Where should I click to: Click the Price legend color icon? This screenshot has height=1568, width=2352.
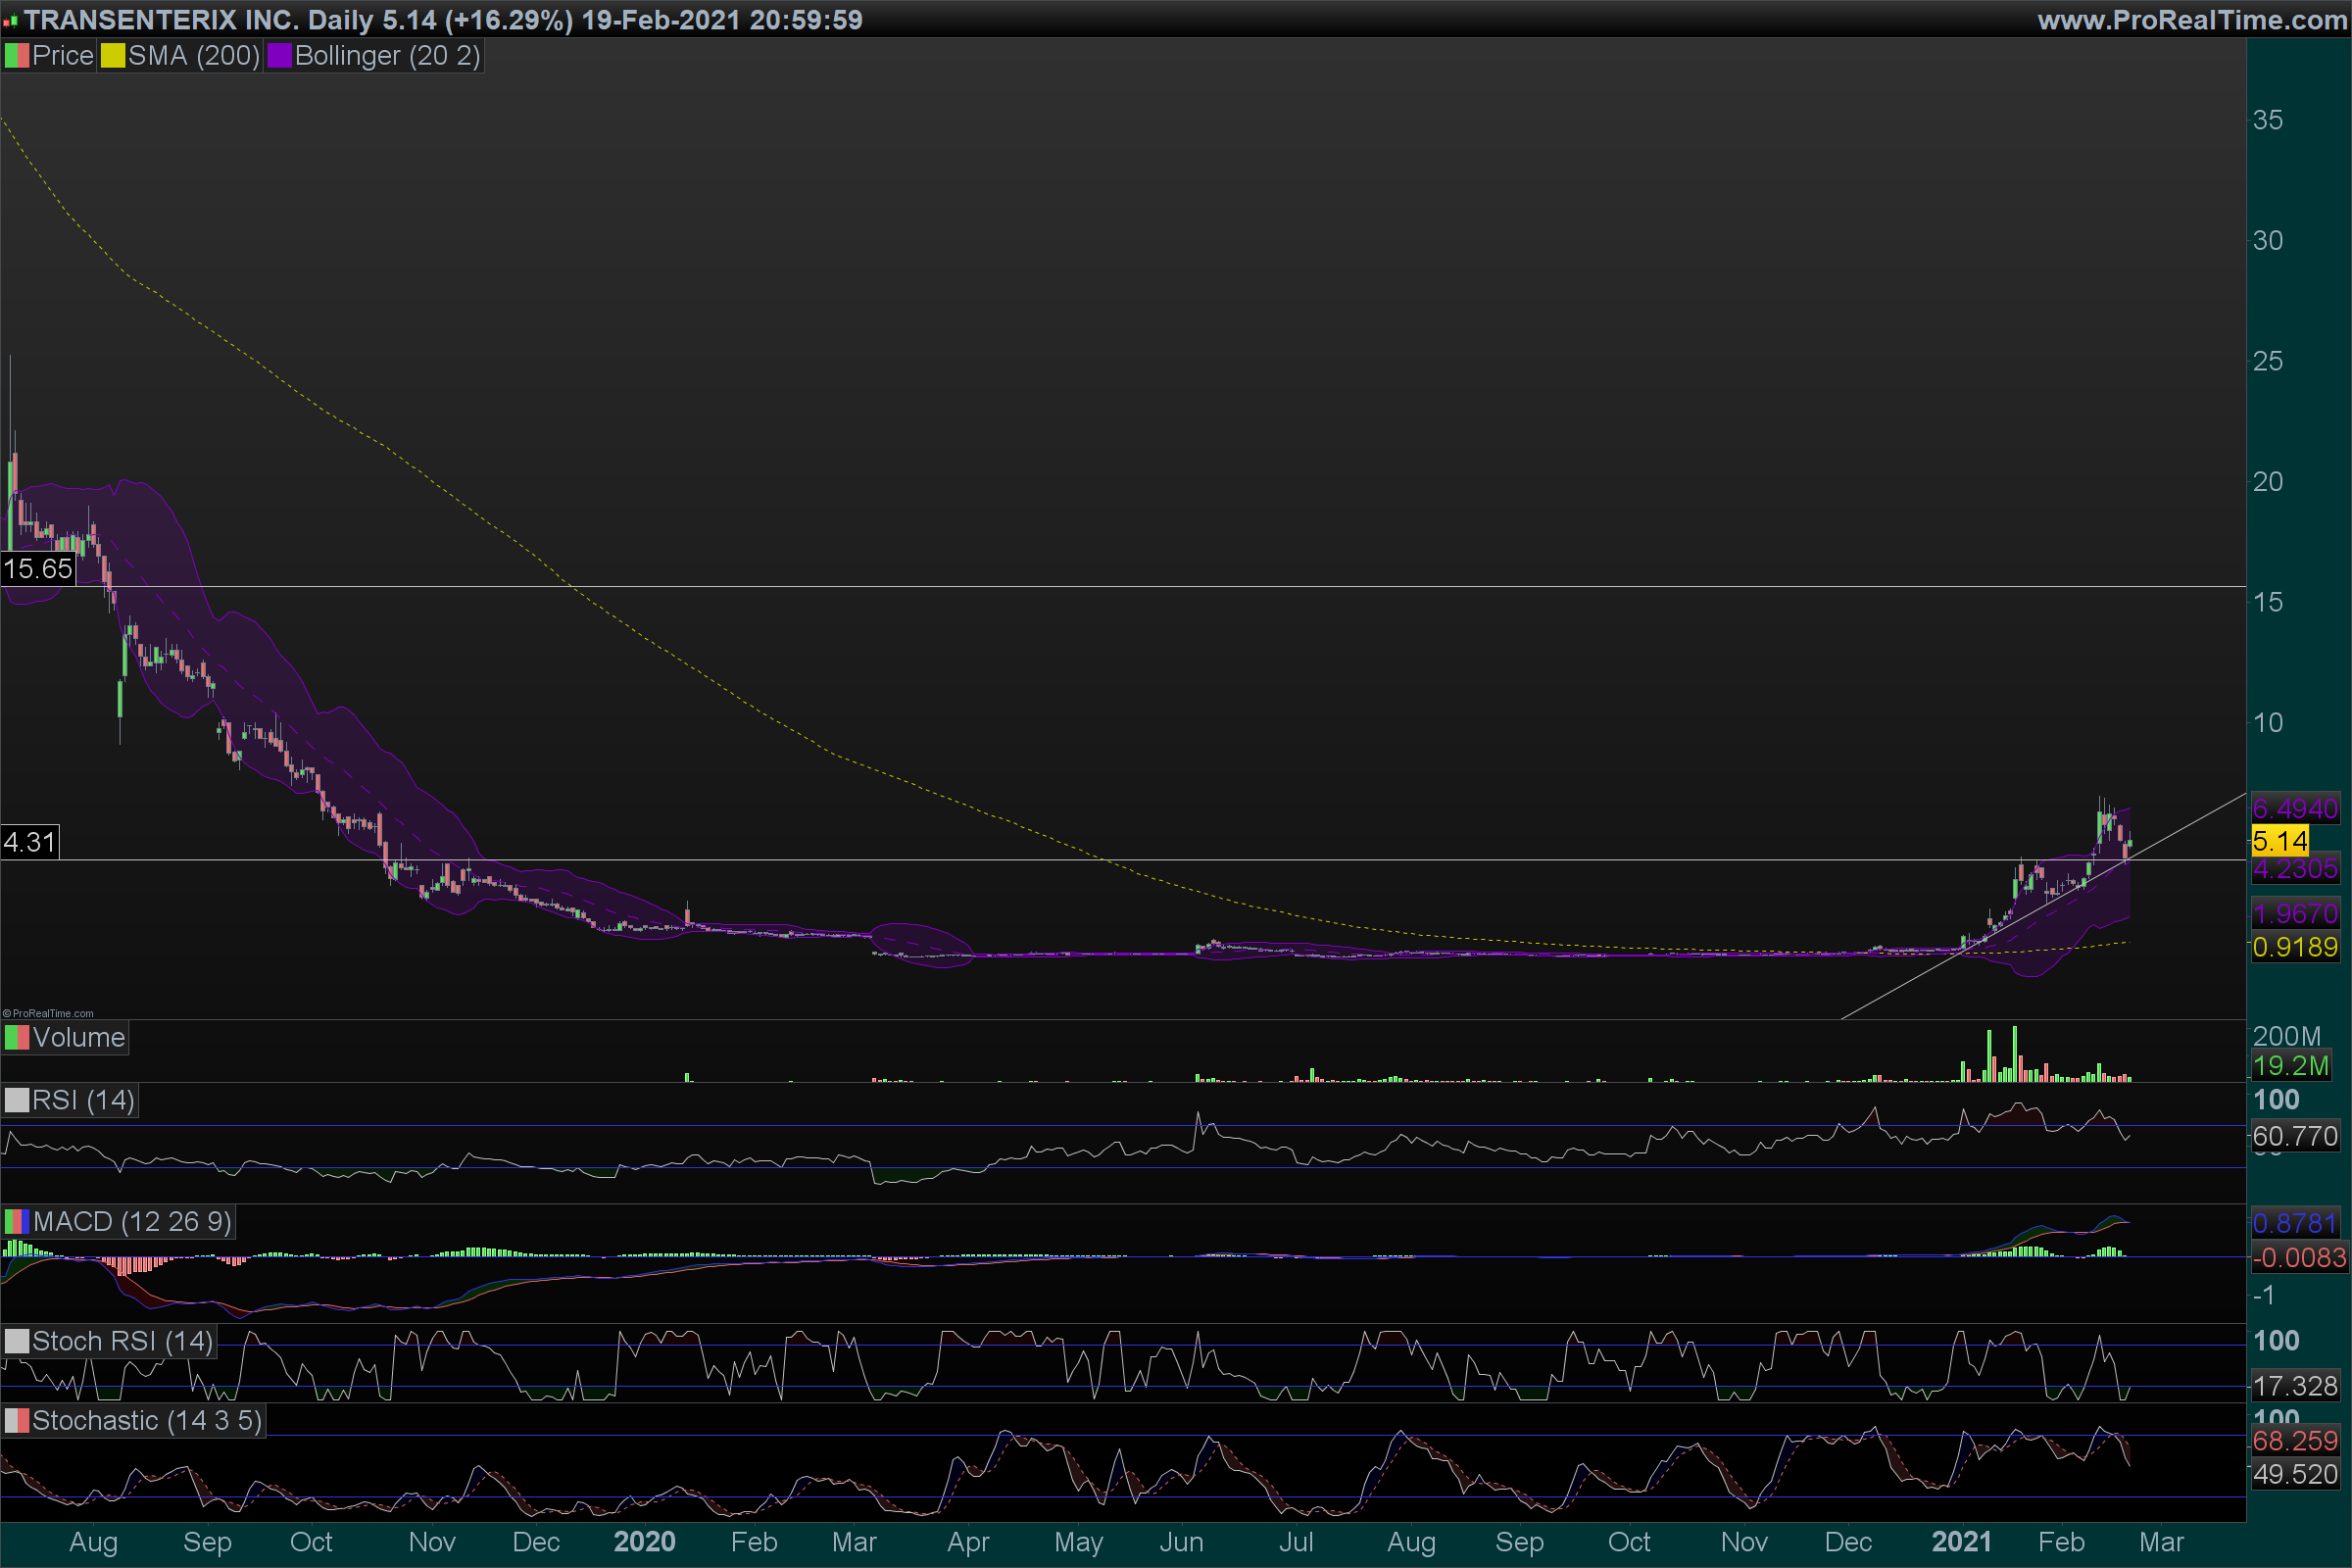(16, 56)
